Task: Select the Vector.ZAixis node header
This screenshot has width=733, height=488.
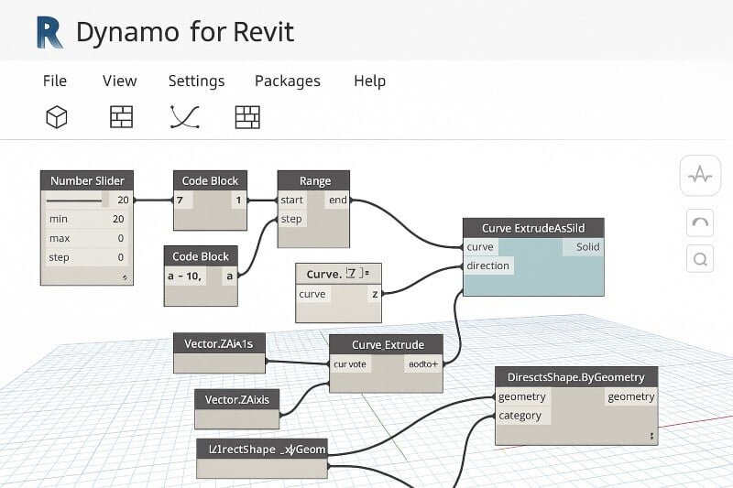Action: 237,400
